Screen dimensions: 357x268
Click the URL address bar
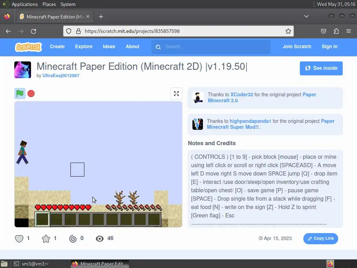pyautogui.click(x=178, y=31)
